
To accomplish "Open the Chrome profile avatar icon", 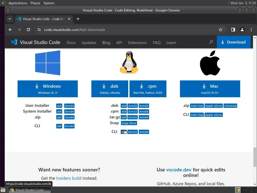I will coord(242,30).
